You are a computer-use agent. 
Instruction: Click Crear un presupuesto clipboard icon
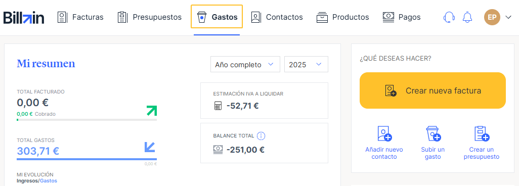pos(481,133)
